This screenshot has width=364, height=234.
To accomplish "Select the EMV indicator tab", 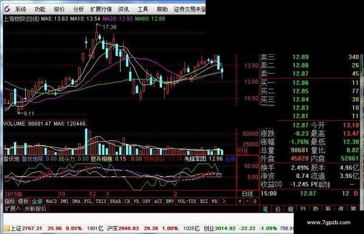I will [x=170, y=201].
